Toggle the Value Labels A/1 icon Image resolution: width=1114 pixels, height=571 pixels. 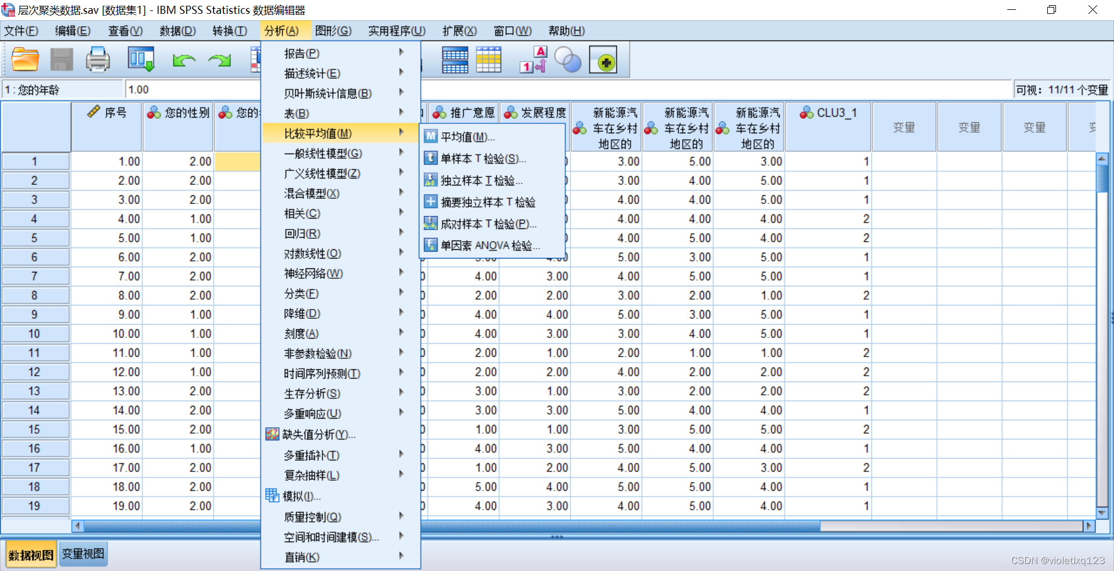(533, 60)
